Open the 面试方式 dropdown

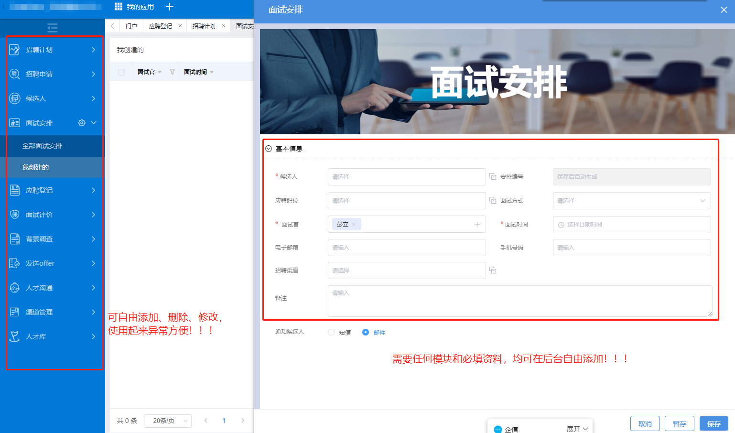tap(632, 201)
